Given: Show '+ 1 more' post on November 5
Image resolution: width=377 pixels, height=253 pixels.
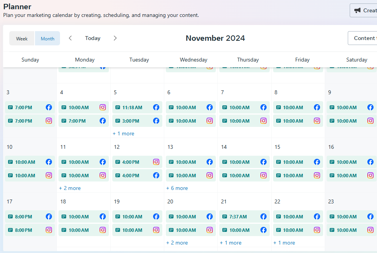Looking at the screenshot, I should (x=123, y=133).
